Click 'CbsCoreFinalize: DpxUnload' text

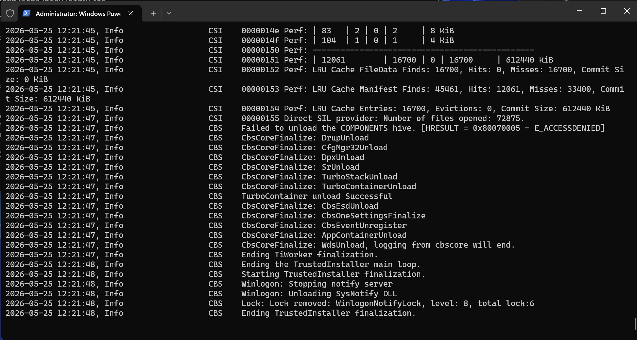tap(303, 157)
